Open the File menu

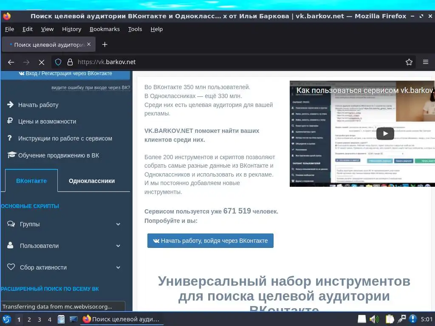pos(9,29)
